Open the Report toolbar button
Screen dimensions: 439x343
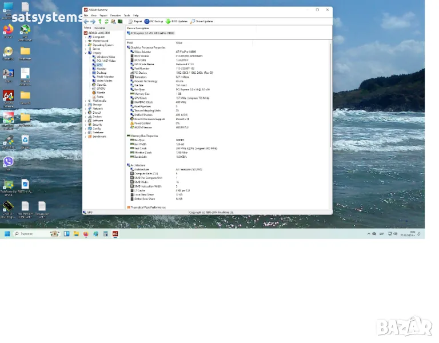point(135,21)
